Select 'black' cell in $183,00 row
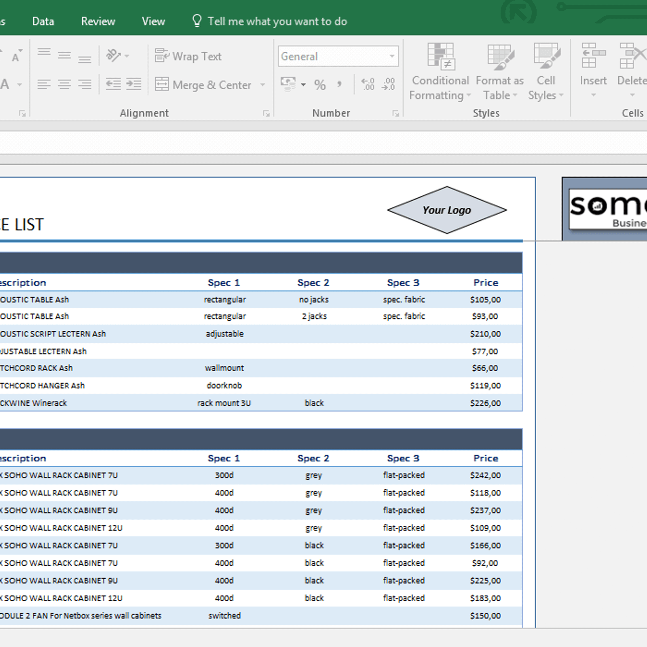This screenshot has width=647, height=647. pos(314,598)
